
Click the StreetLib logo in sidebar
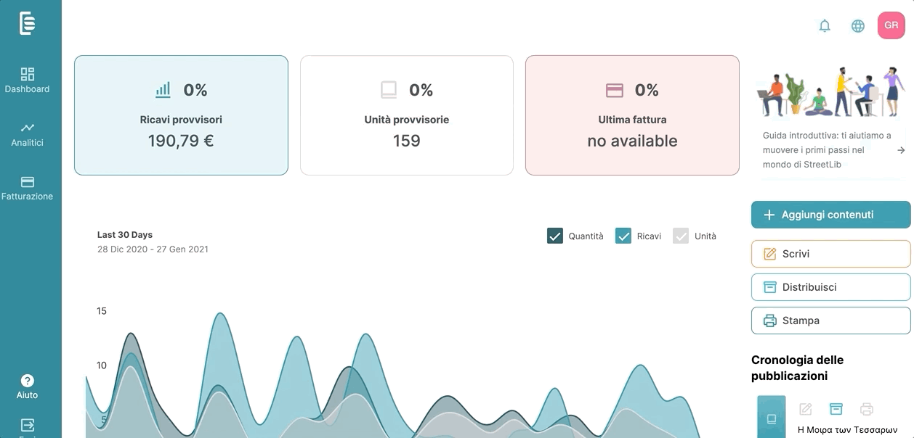pos(28,23)
